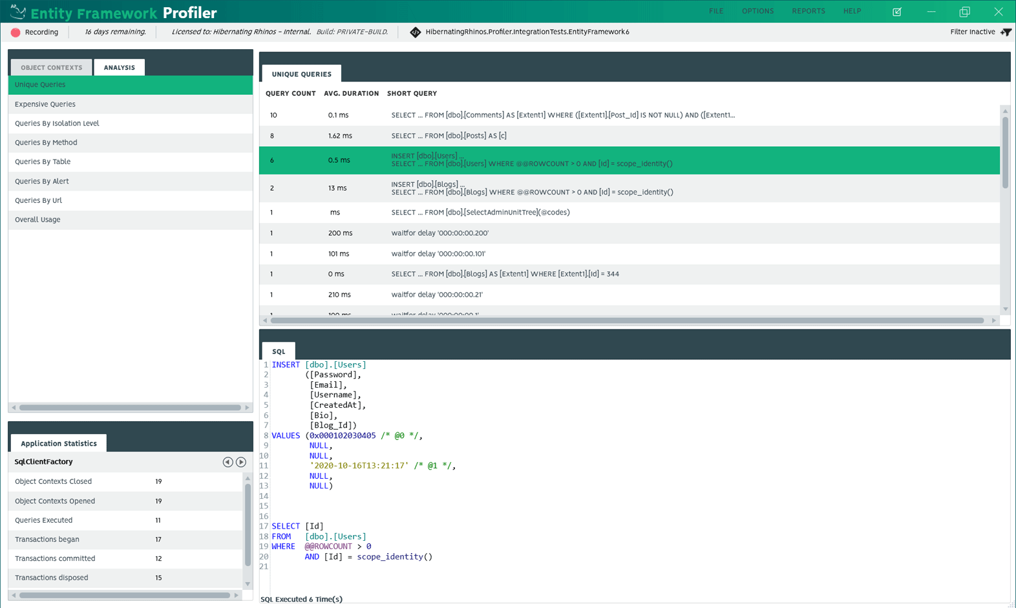The width and height of the screenshot is (1016, 608).
Task: Select the SelectAdminUnitTree query row
Action: 630,213
